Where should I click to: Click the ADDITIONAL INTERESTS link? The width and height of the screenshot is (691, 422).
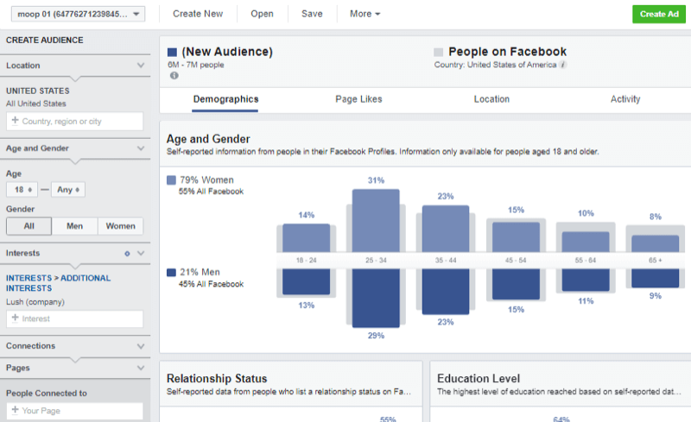(58, 283)
